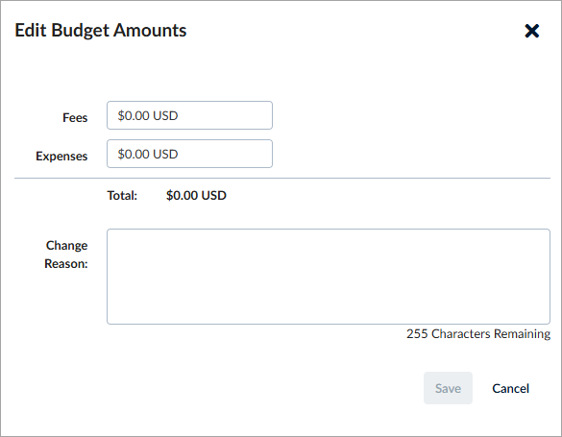
Task: Click the word Remaining under the text area
Action: click(523, 334)
